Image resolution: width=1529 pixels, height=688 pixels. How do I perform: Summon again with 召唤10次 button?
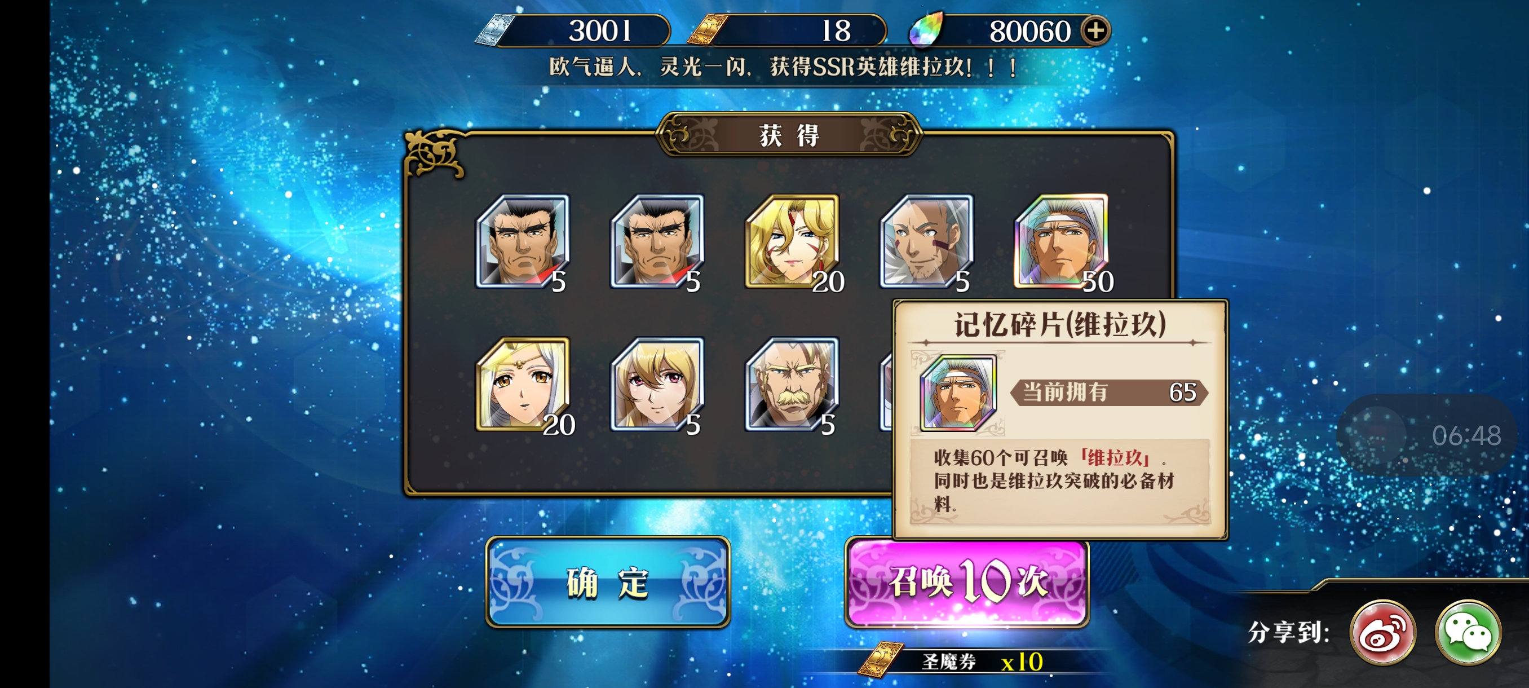(967, 582)
